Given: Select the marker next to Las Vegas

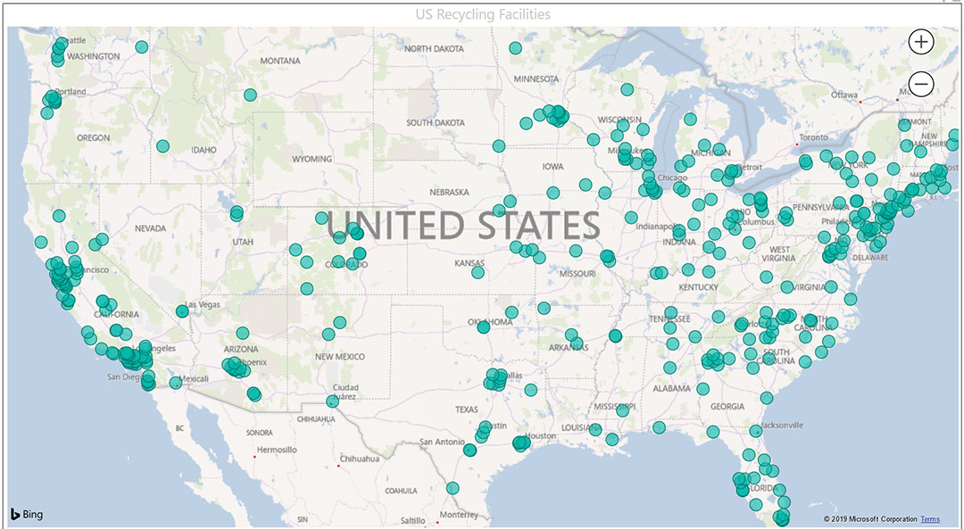Looking at the screenshot, I should (182, 311).
